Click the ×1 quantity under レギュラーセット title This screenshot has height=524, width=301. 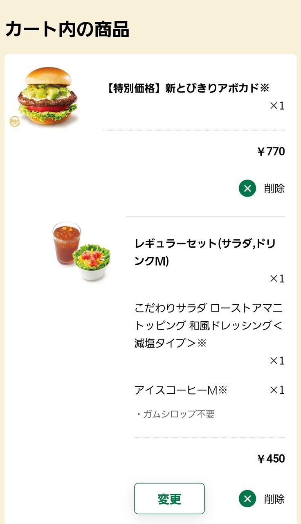pos(277,279)
